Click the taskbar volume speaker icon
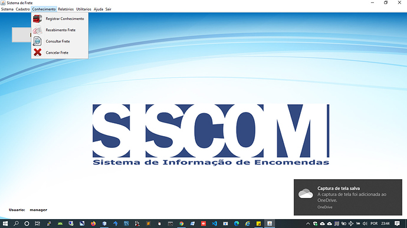Image resolution: width=407 pixels, height=228 pixels. pyautogui.click(x=365, y=223)
